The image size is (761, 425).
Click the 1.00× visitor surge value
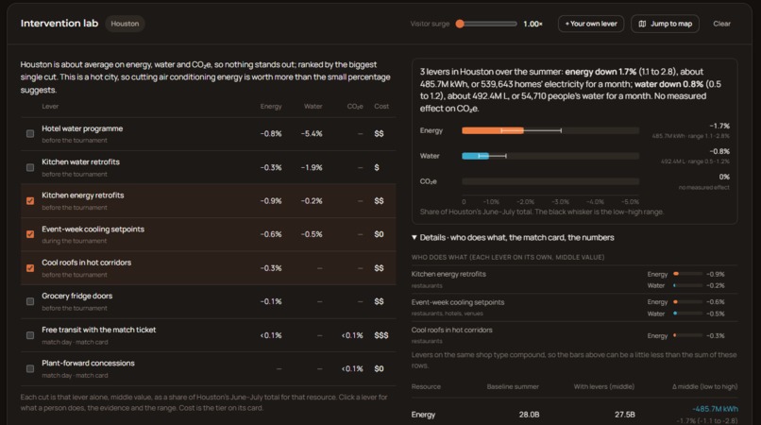click(x=533, y=24)
